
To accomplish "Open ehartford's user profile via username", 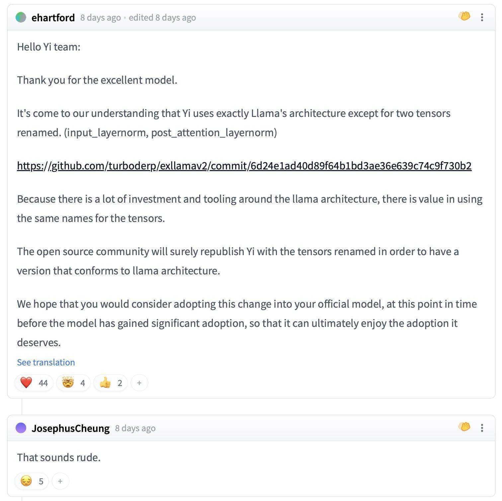I will 53,18.
